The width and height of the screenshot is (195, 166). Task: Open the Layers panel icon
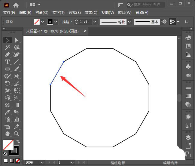click(x=188, y=138)
